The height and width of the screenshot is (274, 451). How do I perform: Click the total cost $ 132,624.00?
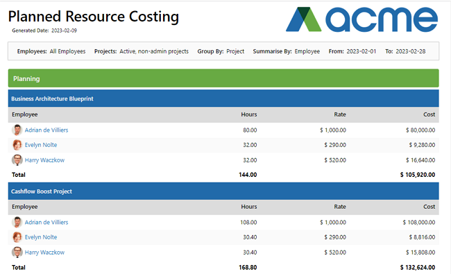[x=417, y=267]
